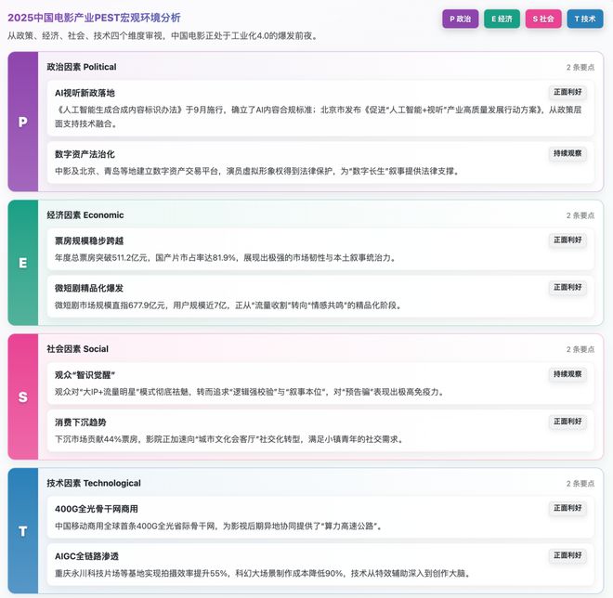Click 正面利好 tag on 400G全光骨干网商用 card

[567, 508]
